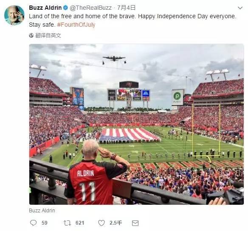The width and height of the screenshot is (248, 231).
Task: Click the Buzz Aldrin photo caption
Action: (x=42, y=211)
